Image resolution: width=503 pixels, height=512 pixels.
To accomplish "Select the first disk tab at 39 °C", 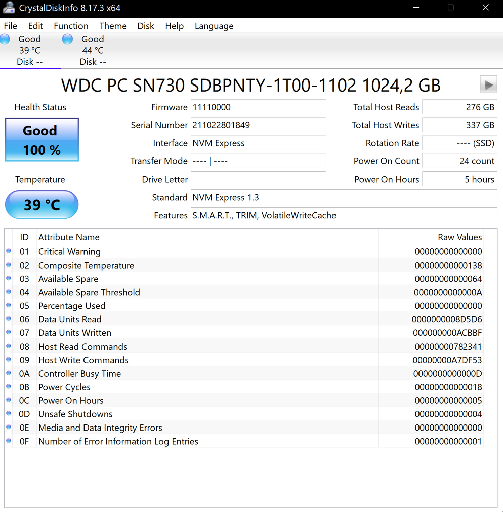I will 30,50.
